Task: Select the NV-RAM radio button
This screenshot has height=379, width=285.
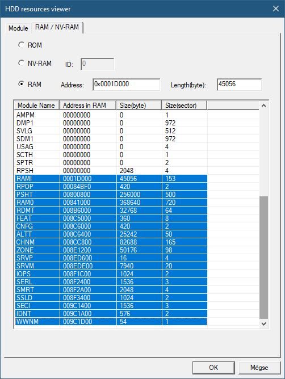Action: [x=22, y=64]
